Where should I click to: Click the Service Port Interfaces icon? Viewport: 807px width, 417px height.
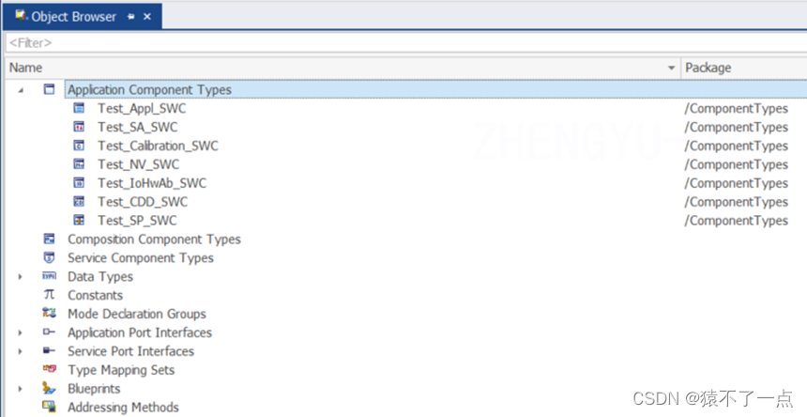[x=49, y=350]
